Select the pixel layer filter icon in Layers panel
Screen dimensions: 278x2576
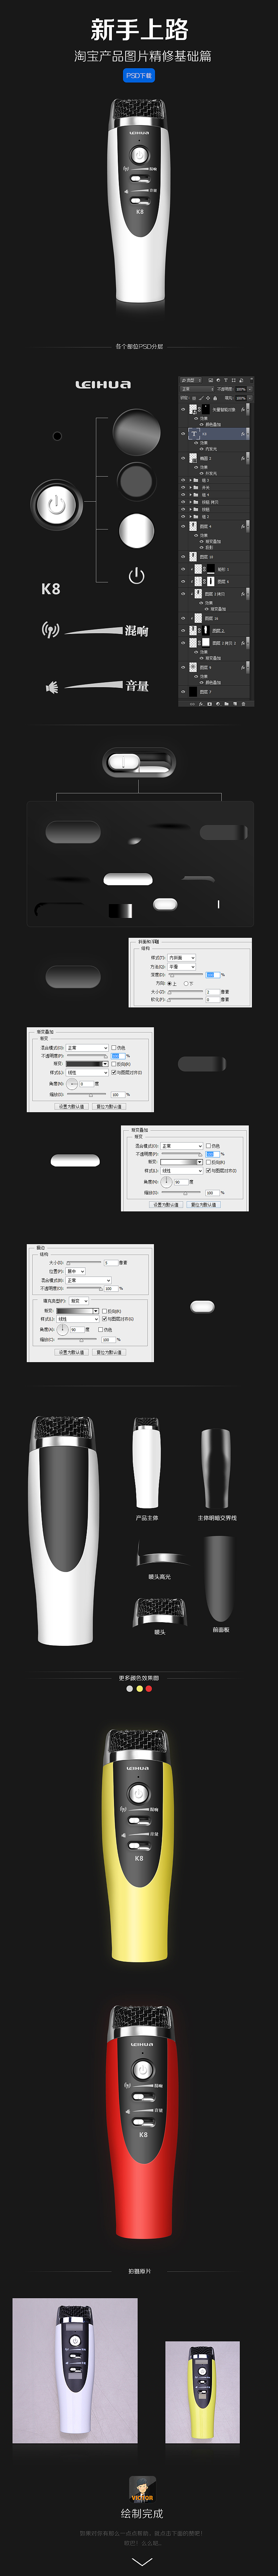[211, 380]
